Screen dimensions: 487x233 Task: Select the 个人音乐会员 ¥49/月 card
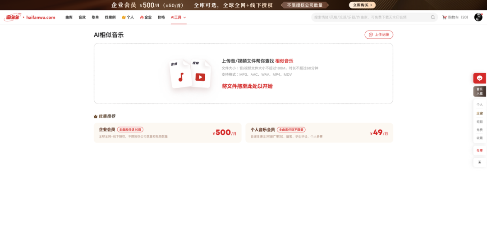[x=319, y=132]
